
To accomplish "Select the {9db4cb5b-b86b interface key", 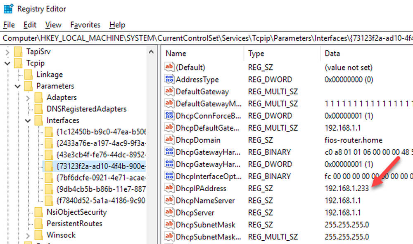I will click(101, 189).
